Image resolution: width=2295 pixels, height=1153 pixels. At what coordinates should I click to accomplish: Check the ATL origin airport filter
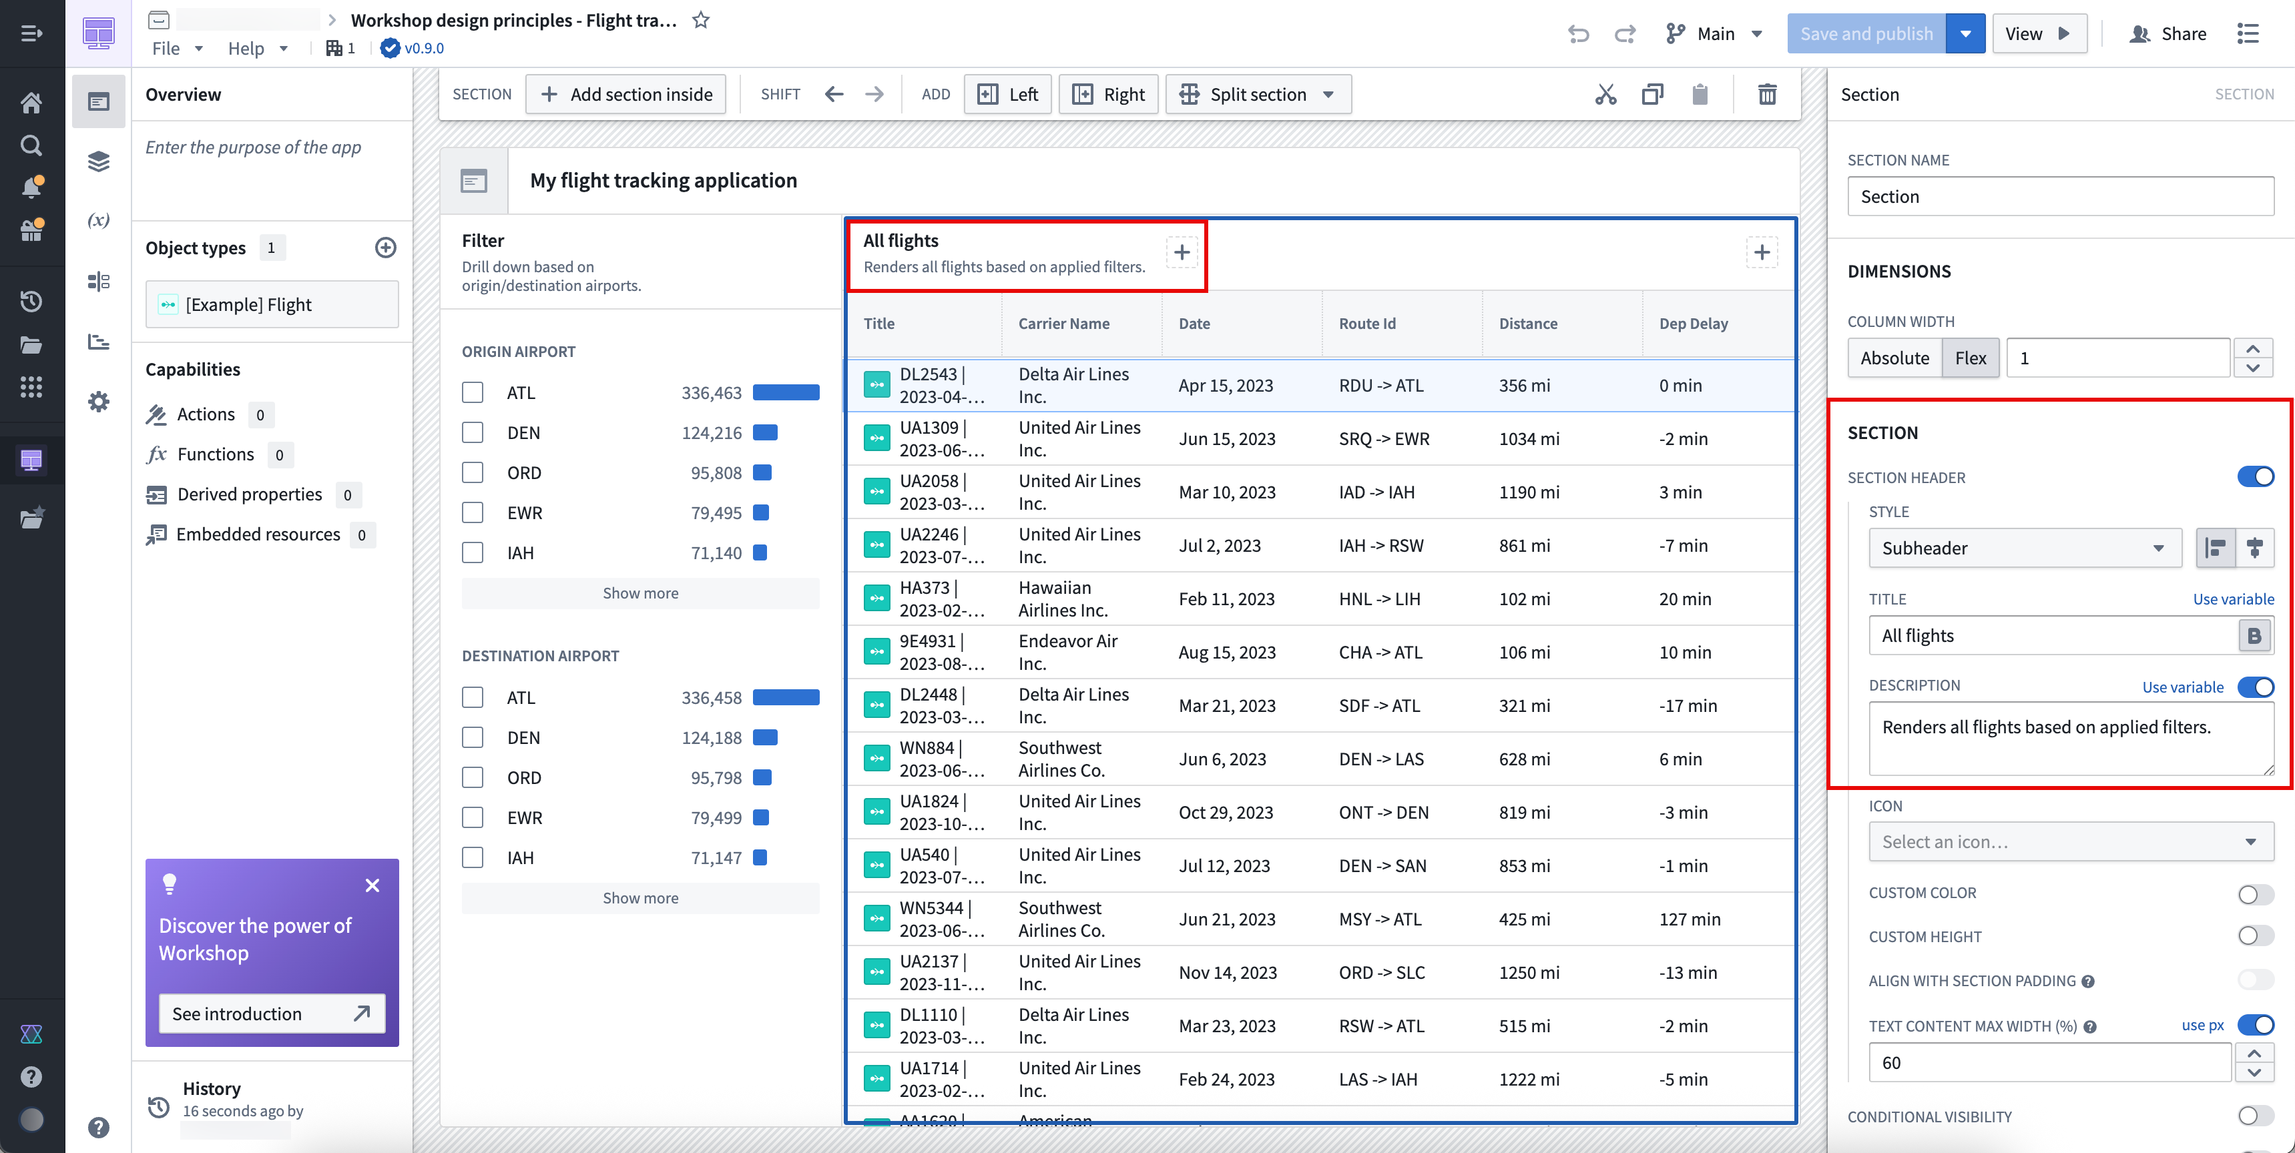(473, 392)
